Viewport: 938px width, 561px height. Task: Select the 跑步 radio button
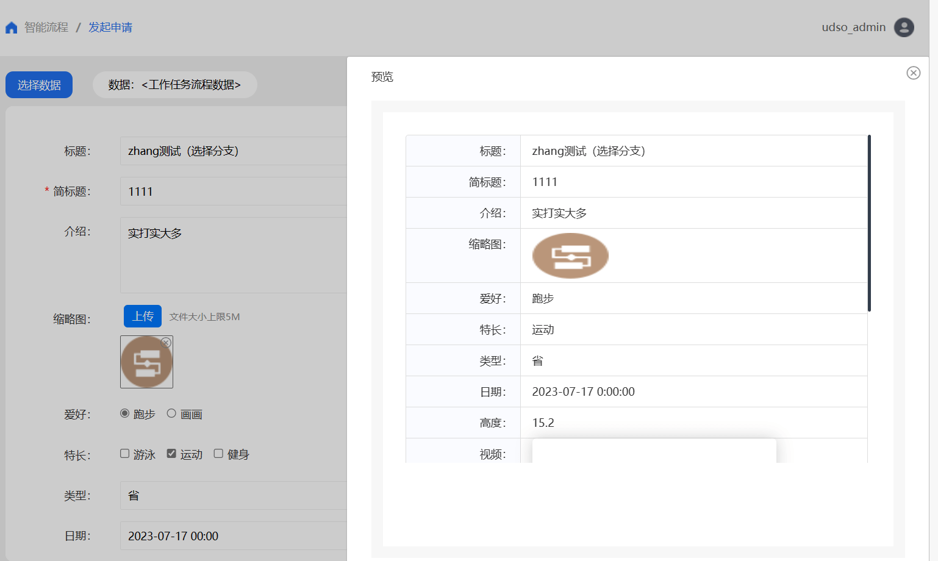point(125,413)
